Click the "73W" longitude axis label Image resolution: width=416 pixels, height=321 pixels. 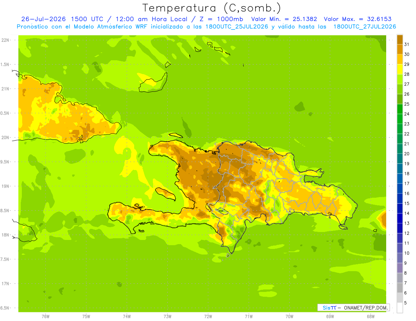(x=167, y=316)
